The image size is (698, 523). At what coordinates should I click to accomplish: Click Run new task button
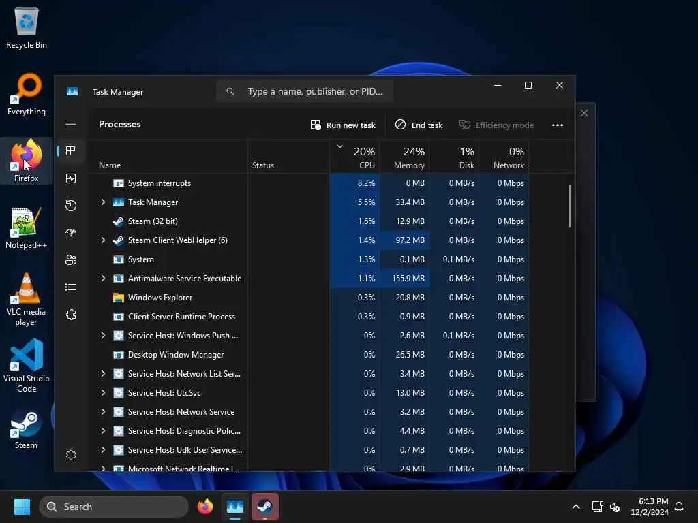coord(343,125)
